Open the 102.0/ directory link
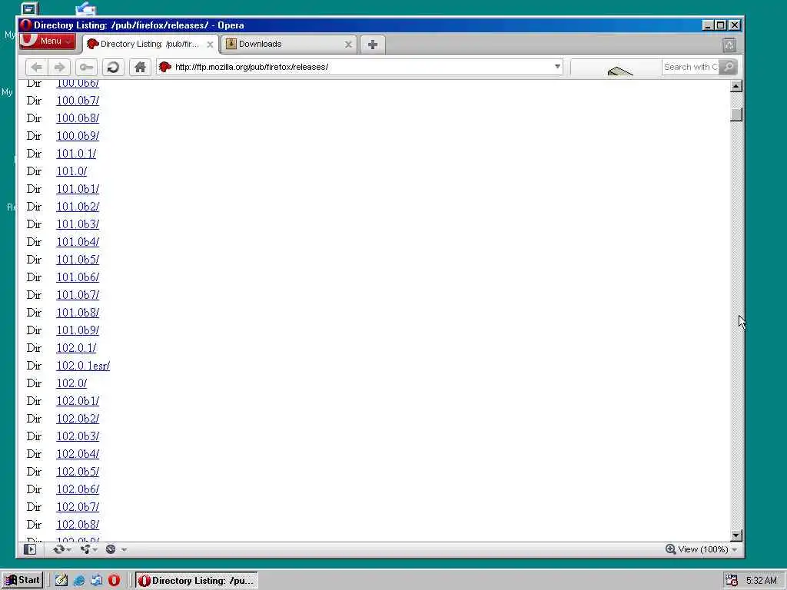Viewport: 787px width, 590px height. click(71, 383)
